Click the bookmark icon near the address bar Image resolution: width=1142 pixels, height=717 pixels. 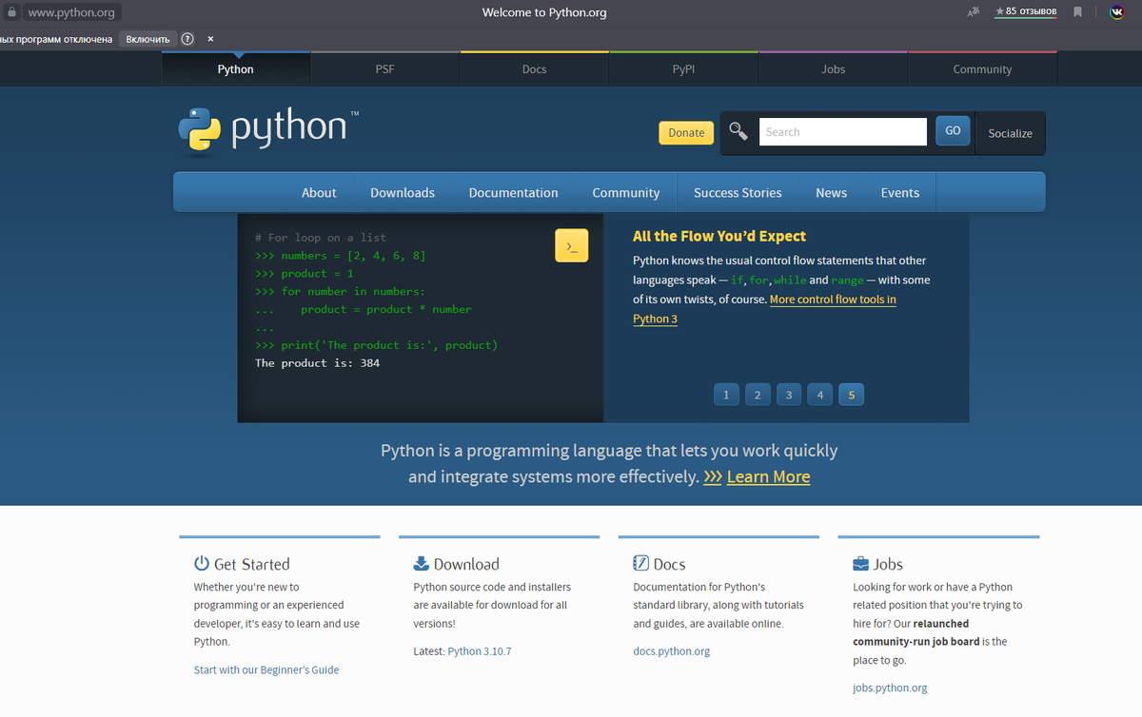pyautogui.click(x=1076, y=11)
